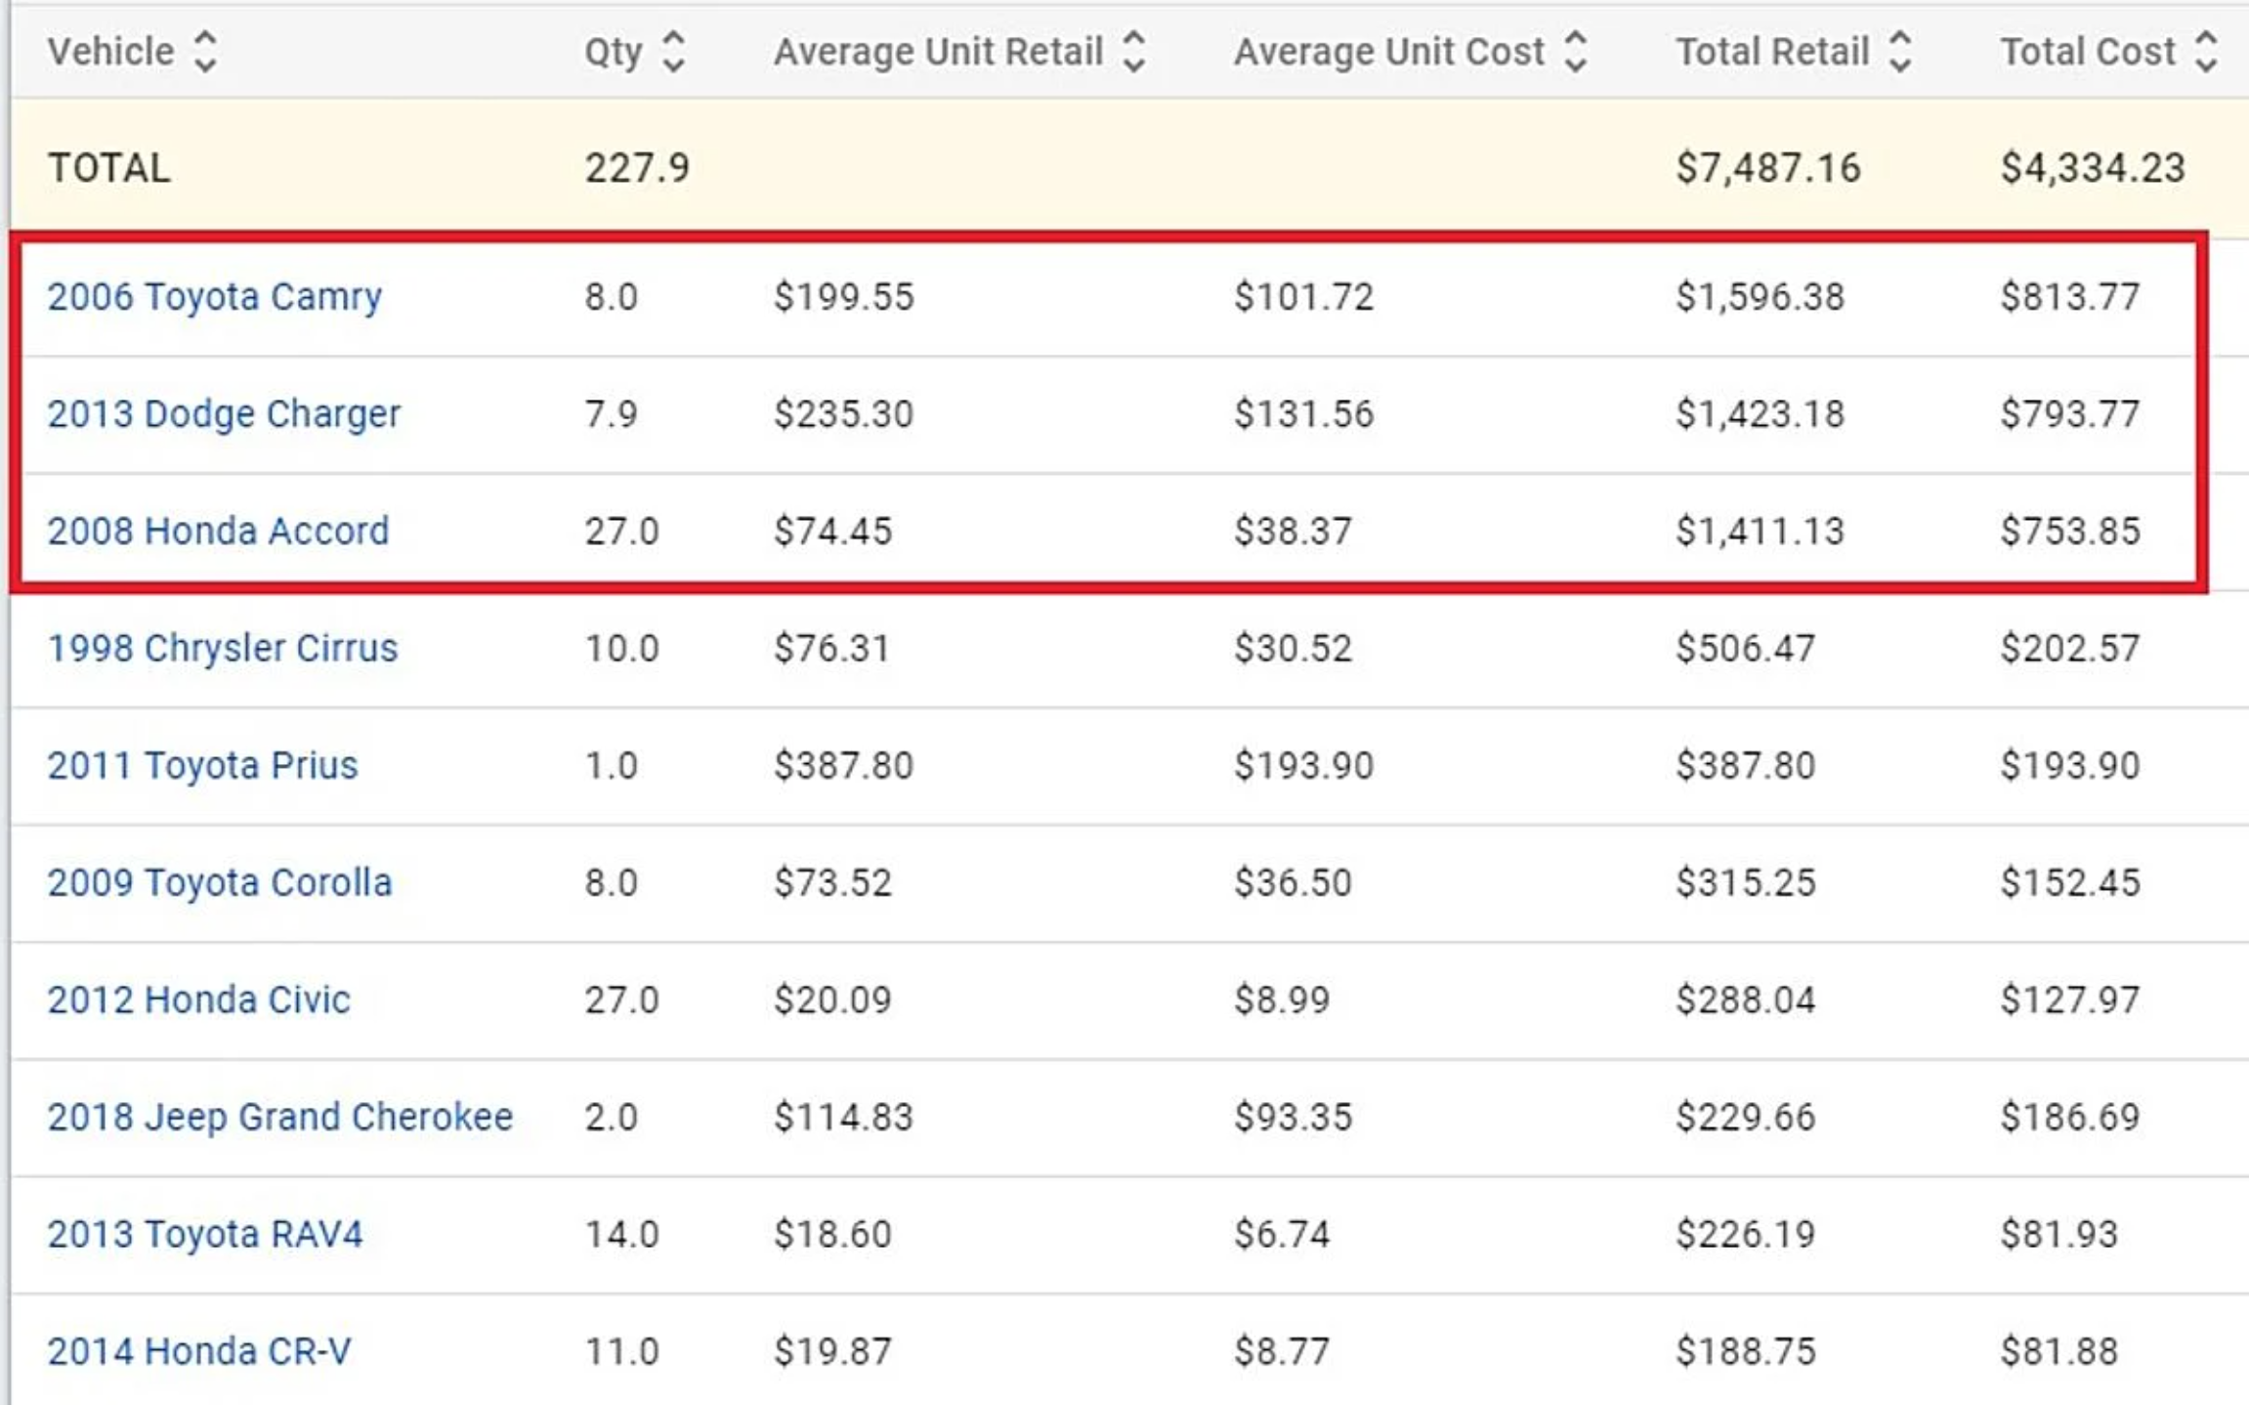
Task: Click the Total Retail sort arrows
Action: 1899,52
